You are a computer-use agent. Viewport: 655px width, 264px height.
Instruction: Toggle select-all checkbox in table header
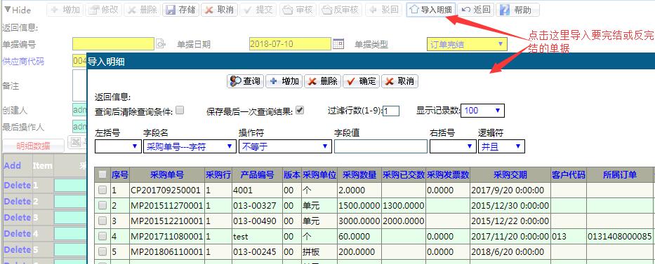102,174
